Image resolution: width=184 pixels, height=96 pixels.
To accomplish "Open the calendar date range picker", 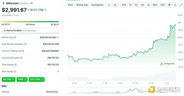I will (169, 5).
